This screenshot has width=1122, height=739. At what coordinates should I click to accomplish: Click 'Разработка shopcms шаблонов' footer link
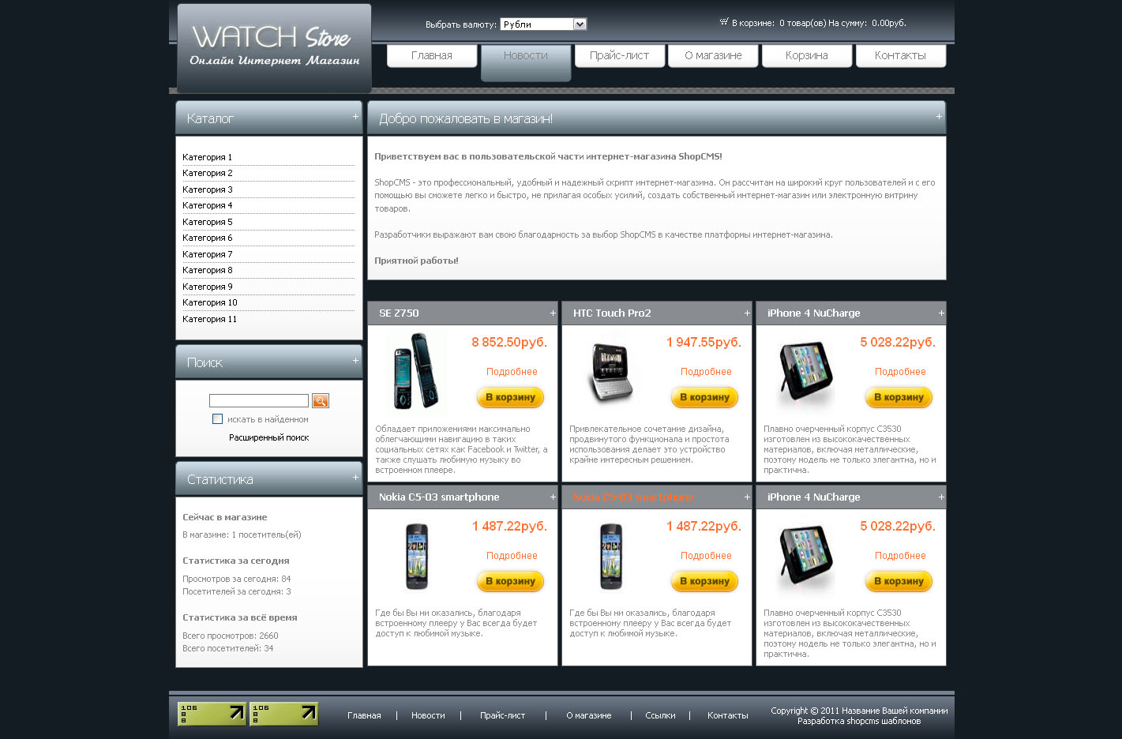[x=859, y=721]
